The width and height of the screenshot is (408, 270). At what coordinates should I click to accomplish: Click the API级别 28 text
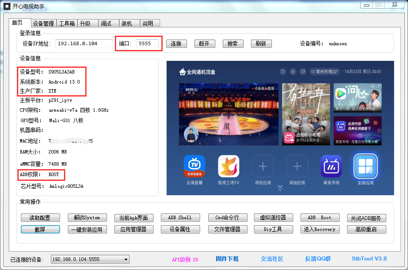pyautogui.click(x=185, y=260)
